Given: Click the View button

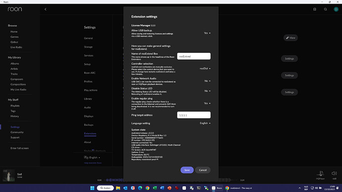Looking at the screenshot, I should 290,38.
